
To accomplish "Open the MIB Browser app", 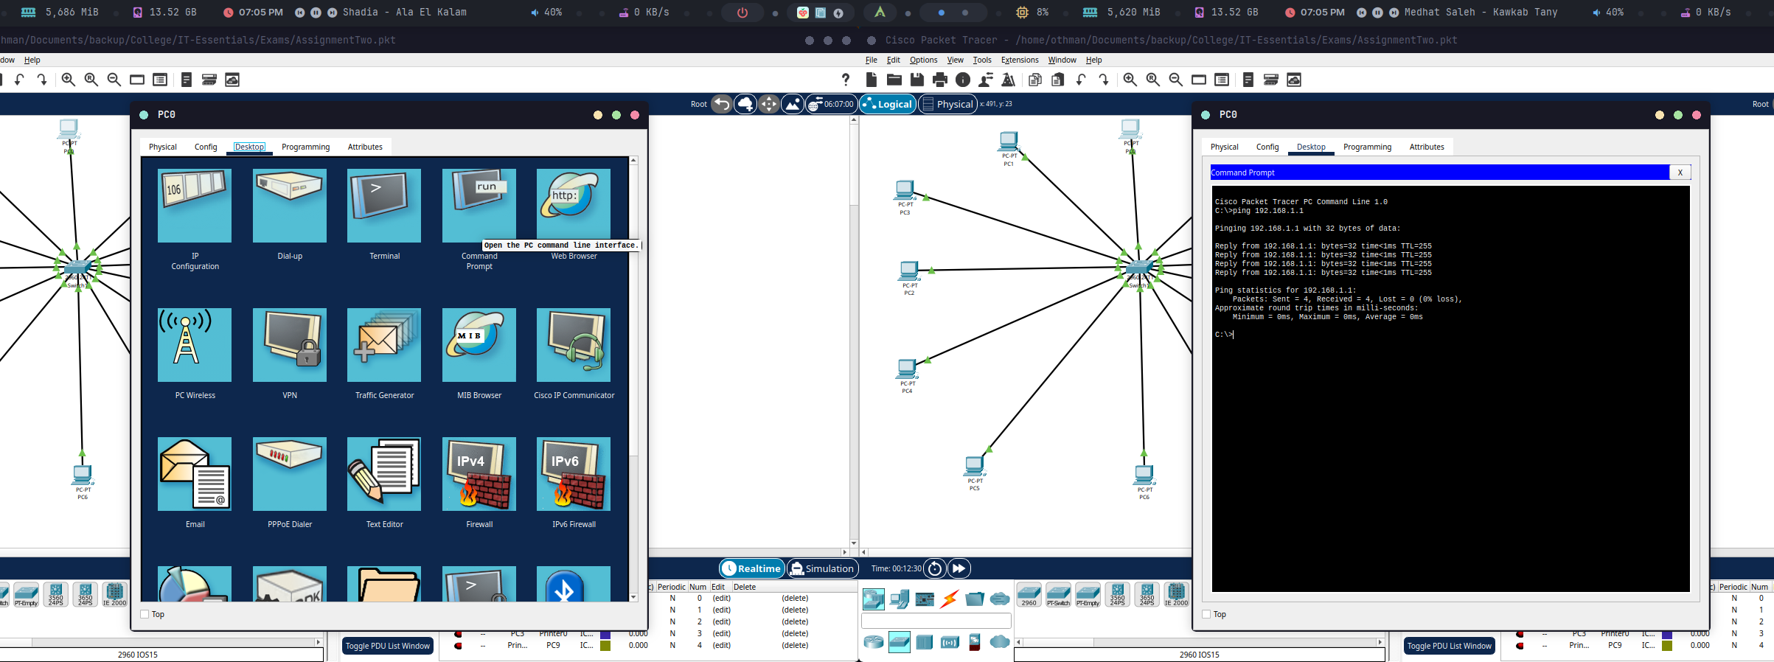I will coord(479,345).
